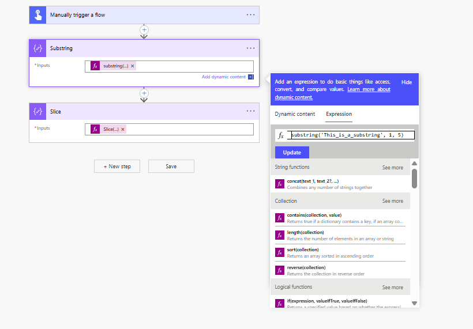Click the Update button
This screenshot has width=473, height=329.
click(292, 153)
